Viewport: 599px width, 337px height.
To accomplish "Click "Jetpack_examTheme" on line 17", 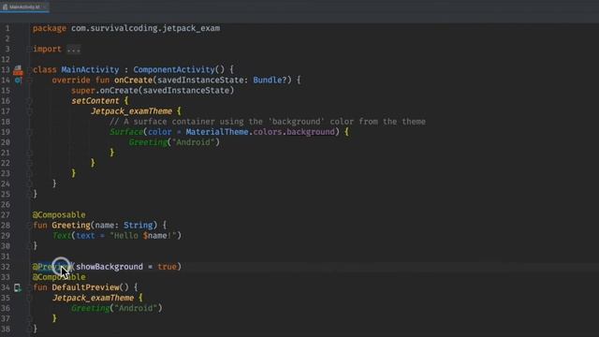I will (131, 111).
